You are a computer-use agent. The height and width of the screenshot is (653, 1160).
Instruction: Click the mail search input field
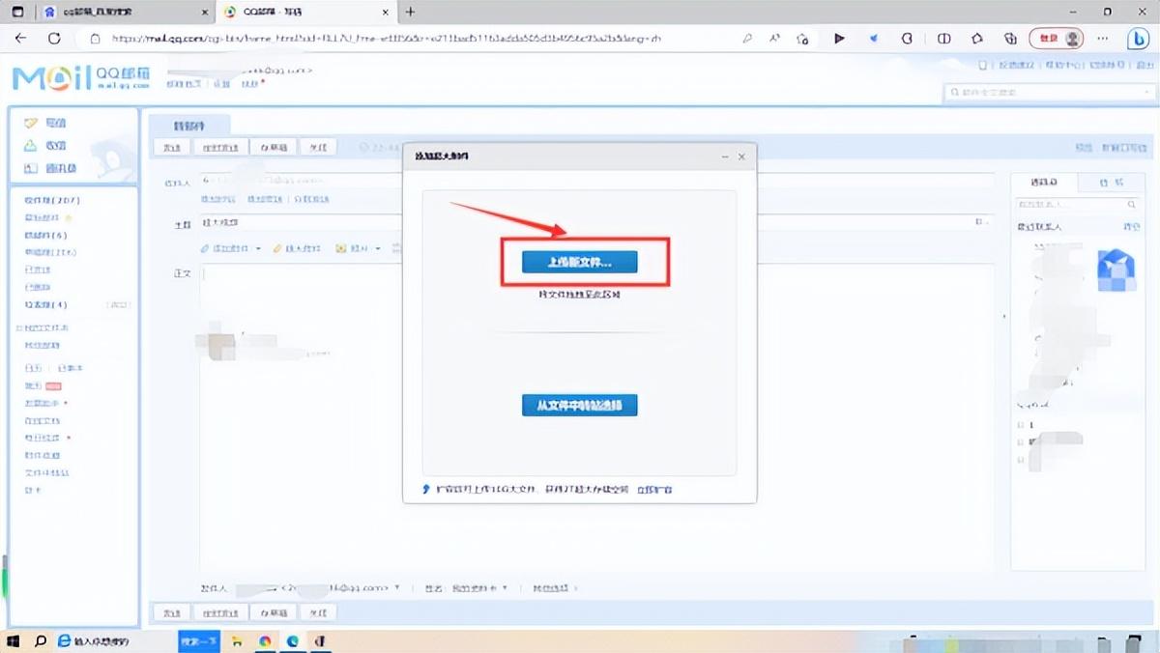[1049, 93]
